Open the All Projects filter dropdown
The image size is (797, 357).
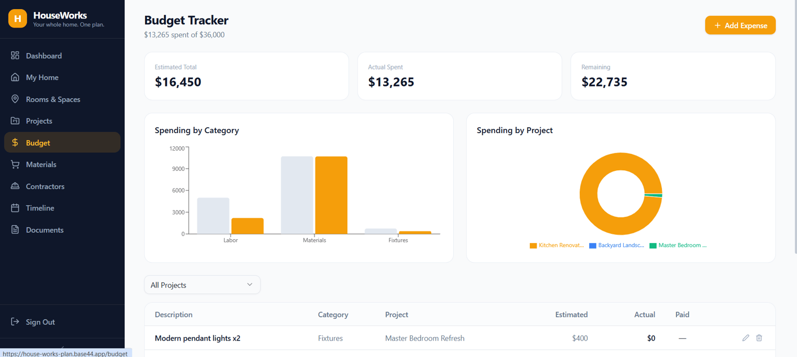point(202,285)
